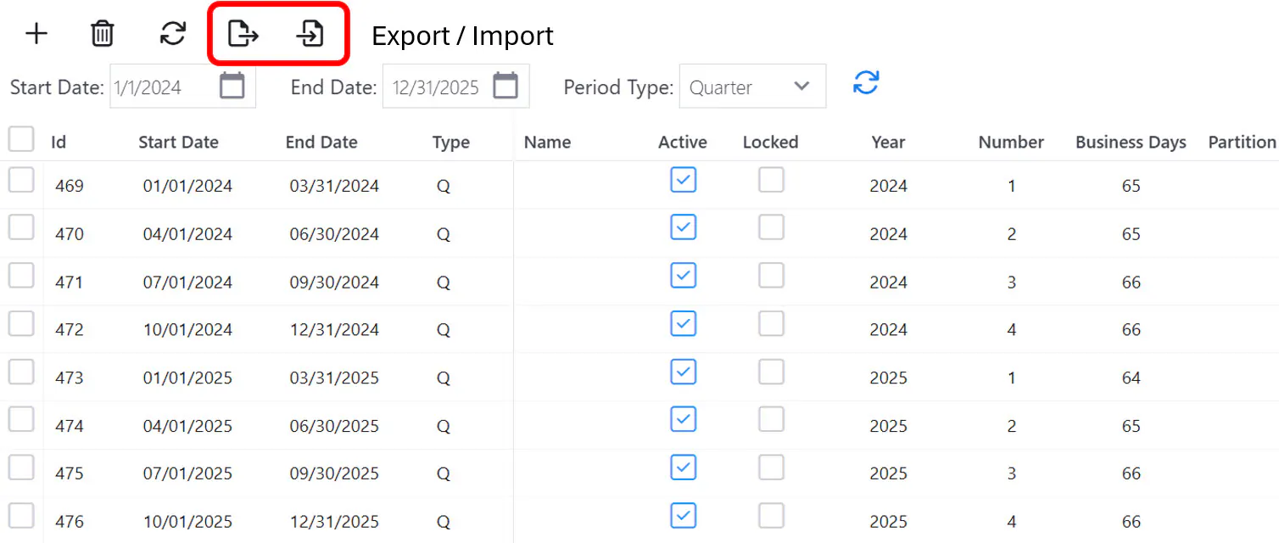Uncheck Active for row 473
1279x543 pixels.
[x=684, y=372]
